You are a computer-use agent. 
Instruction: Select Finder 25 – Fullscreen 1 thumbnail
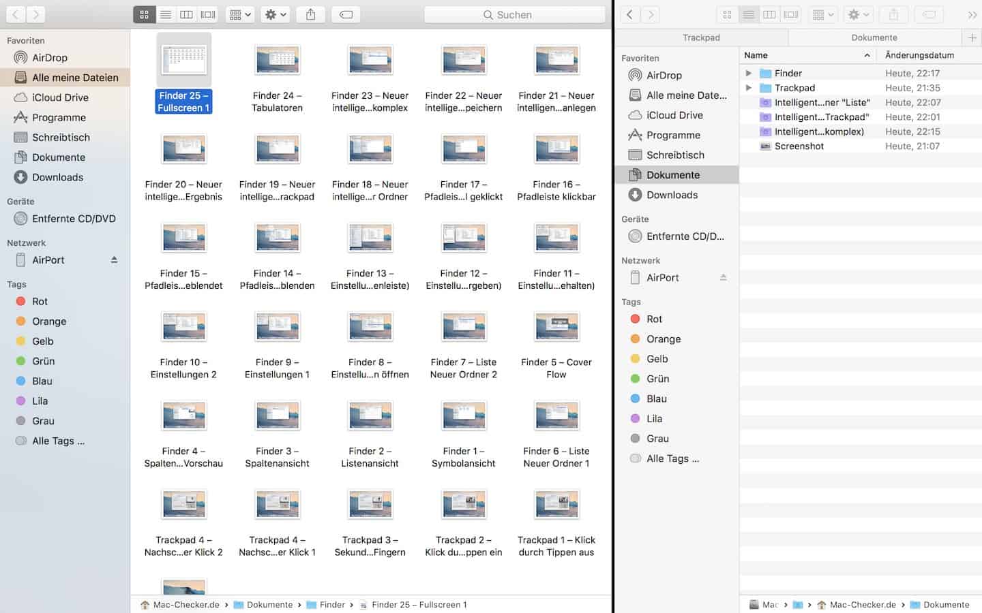pos(184,60)
